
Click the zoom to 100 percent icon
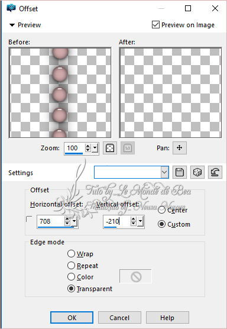coord(128,148)
